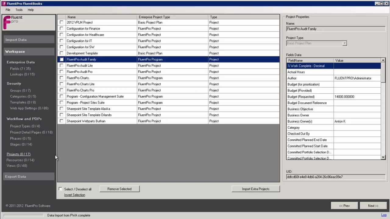Click the Remove Selected button

click(x=119, y=189)
